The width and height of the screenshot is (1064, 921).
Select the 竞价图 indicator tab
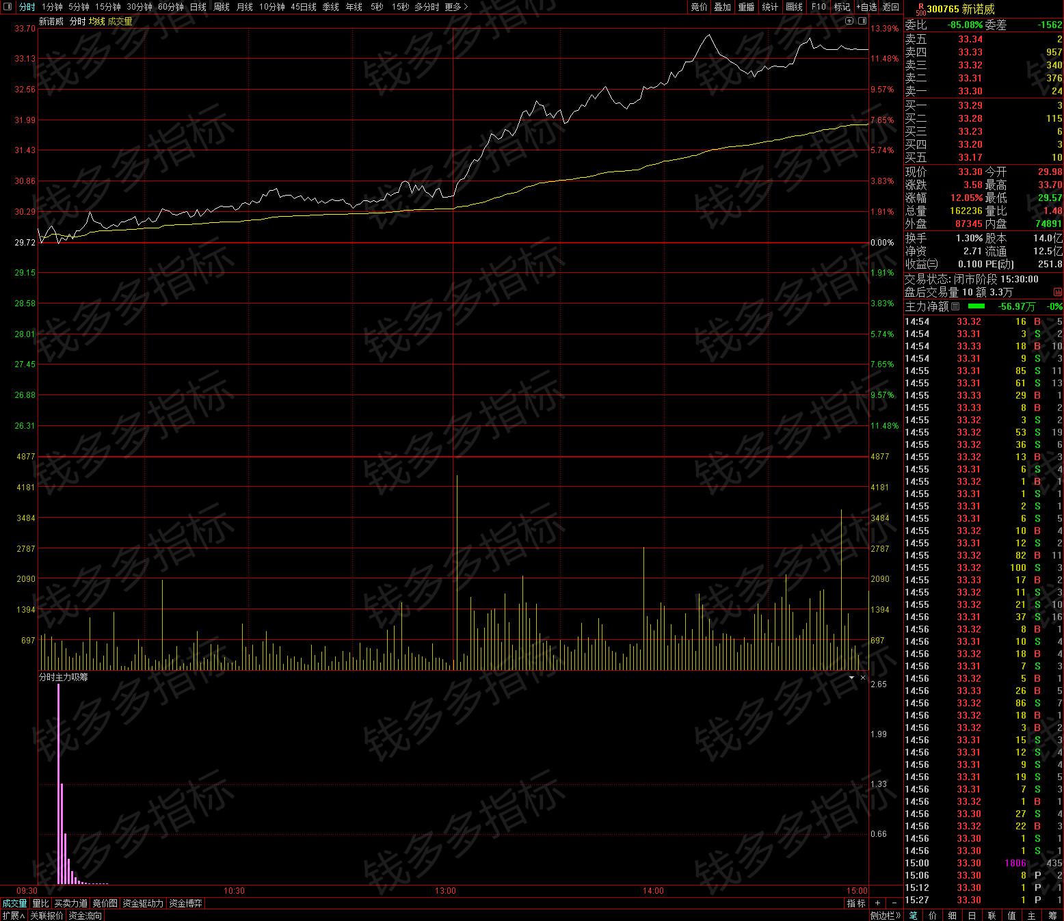(x=105, y=903)
